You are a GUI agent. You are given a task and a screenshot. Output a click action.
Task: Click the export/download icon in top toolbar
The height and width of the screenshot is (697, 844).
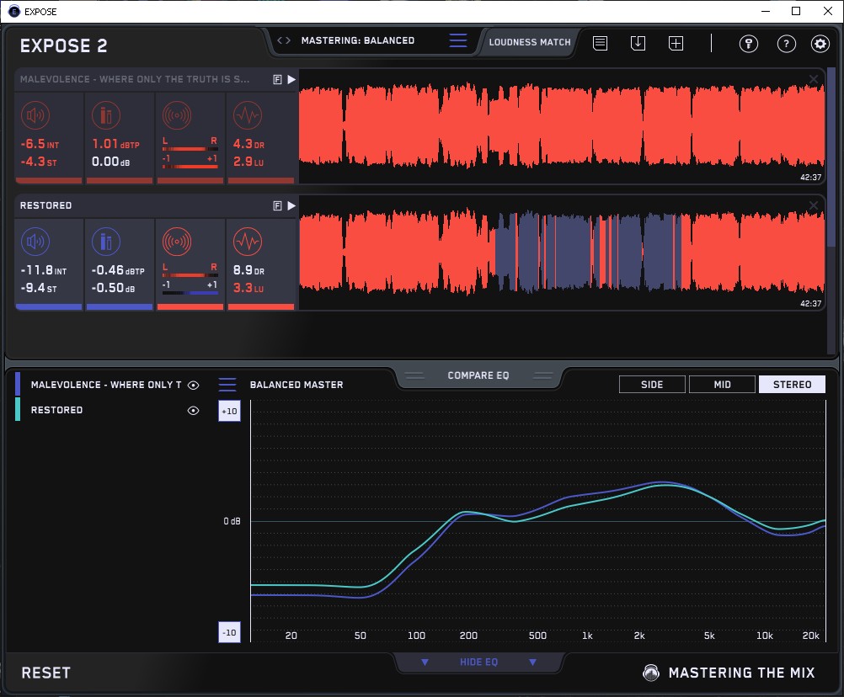click(x=638, y=43)
